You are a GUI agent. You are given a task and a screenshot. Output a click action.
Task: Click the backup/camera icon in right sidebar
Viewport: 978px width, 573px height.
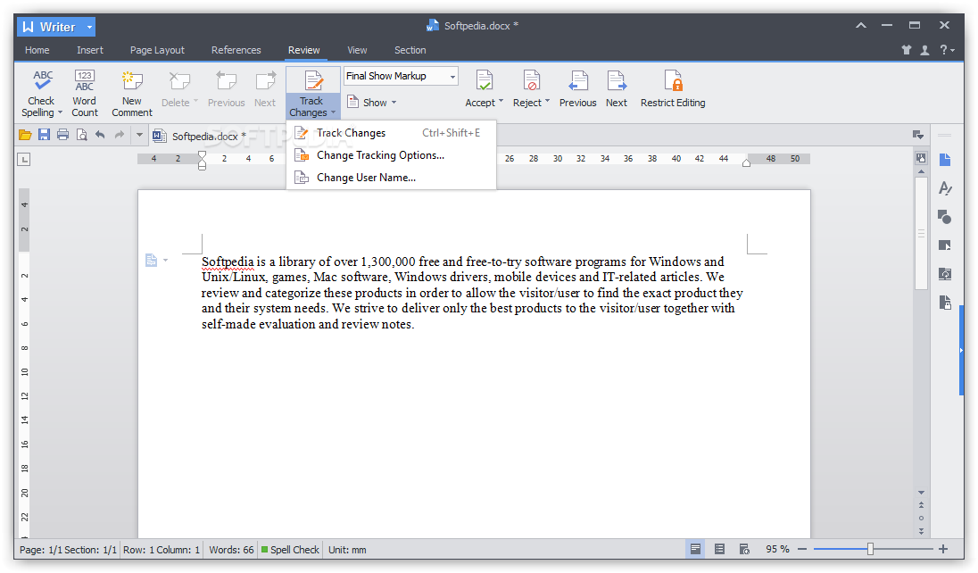click(945, 273)
